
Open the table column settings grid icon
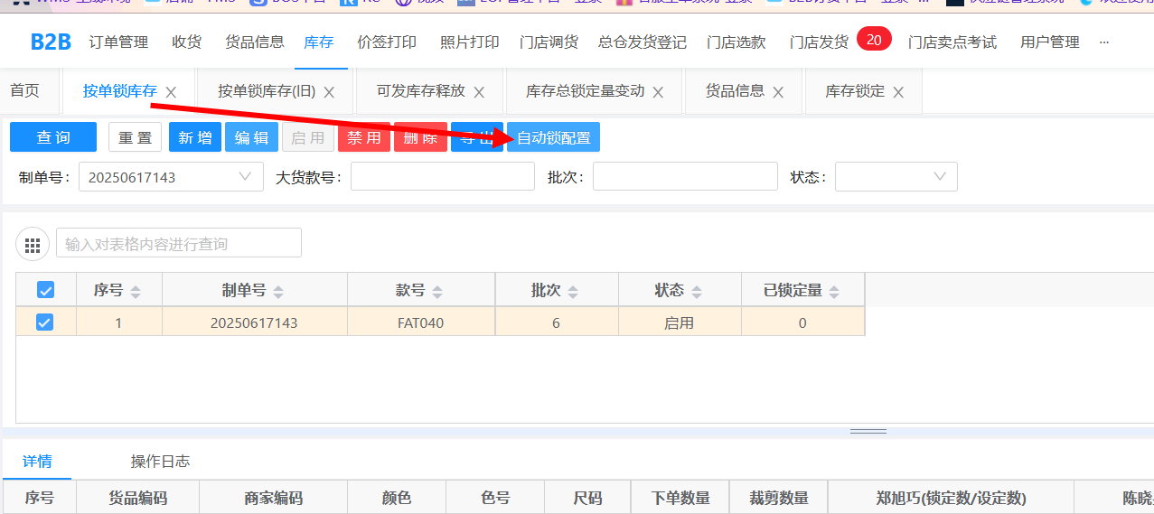click(33, 244)
